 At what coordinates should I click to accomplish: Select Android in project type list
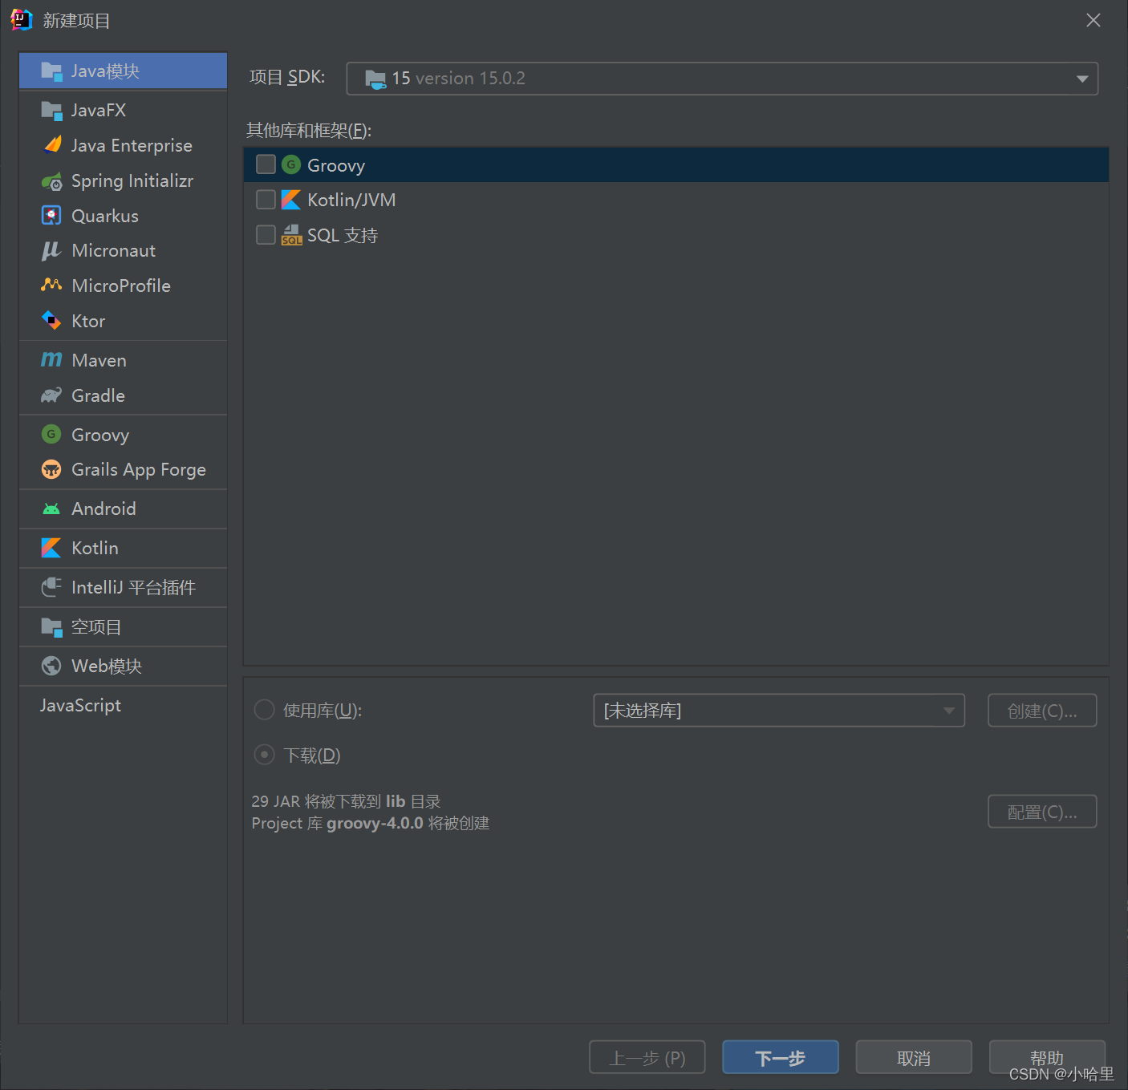tap(123, 509)
